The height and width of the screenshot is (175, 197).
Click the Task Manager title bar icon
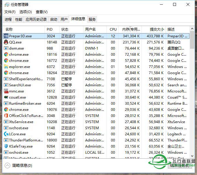point(7,5)
